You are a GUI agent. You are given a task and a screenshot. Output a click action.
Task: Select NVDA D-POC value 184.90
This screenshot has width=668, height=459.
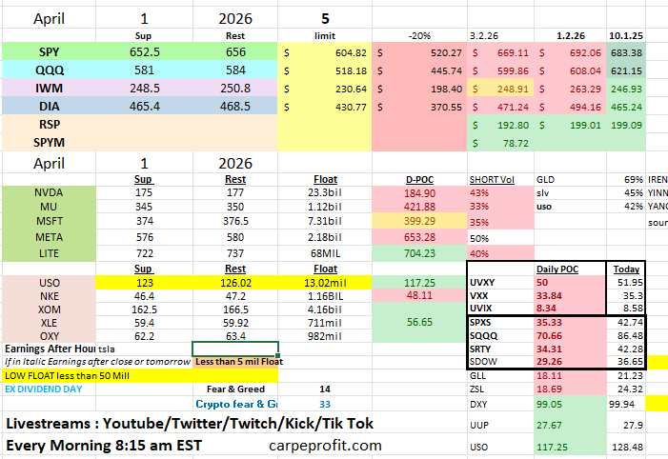tap(419, 193)
